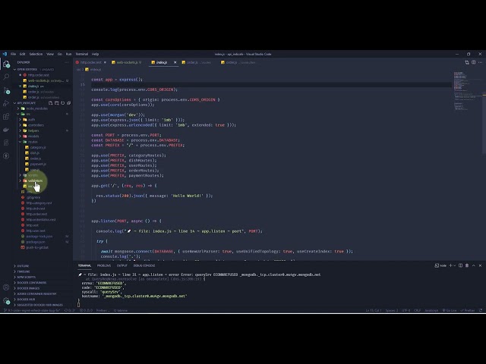The image size is (486, 364).
Task: Expand the Timeline section
Action: click(24, 271)
